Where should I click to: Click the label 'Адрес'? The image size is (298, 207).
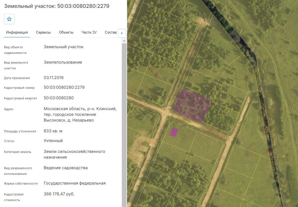9,109
